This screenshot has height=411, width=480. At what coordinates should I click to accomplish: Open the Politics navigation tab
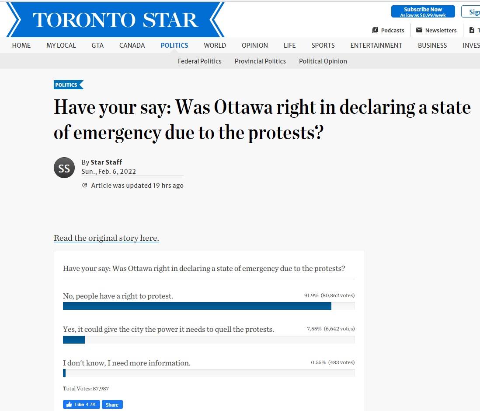(174, 46)
